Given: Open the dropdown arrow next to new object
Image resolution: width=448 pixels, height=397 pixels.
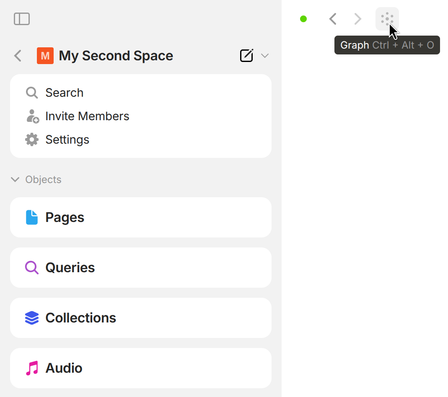Looking at the screenshot, I should tap(264, 56).
